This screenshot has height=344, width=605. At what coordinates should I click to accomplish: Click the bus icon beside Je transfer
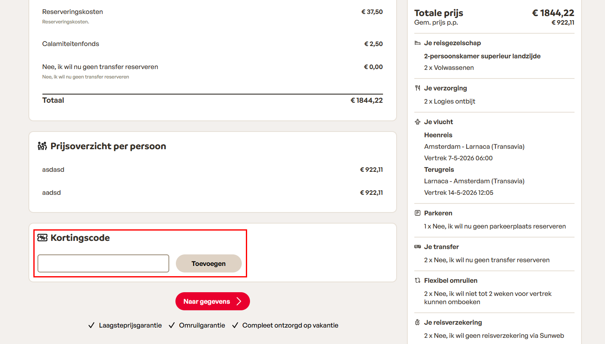click(417, 247)
